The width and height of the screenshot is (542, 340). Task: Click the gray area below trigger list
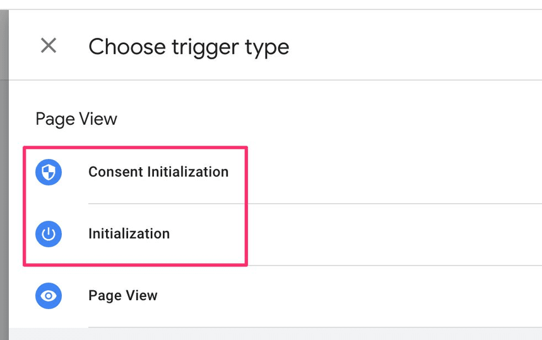[275, 334]
